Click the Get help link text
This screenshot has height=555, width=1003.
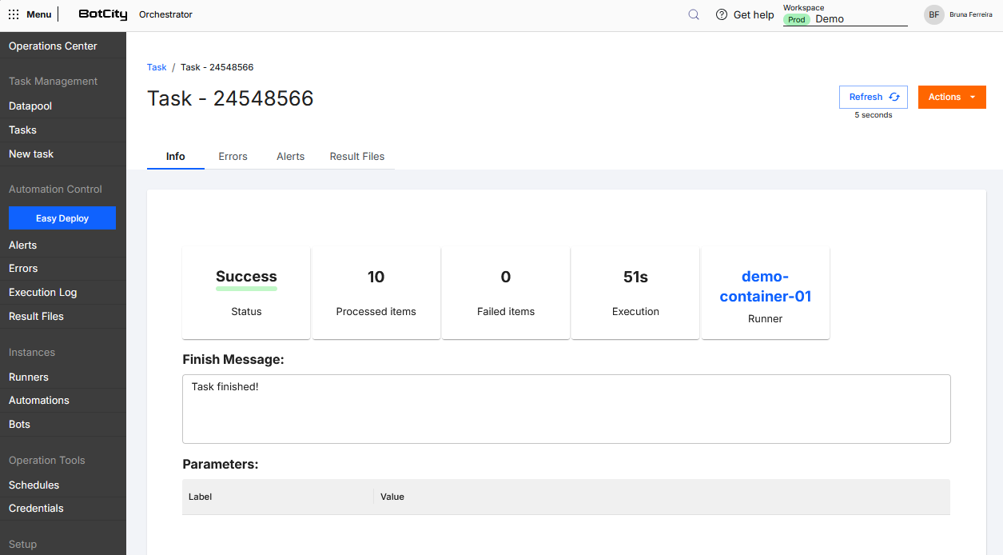coord(754,15)
